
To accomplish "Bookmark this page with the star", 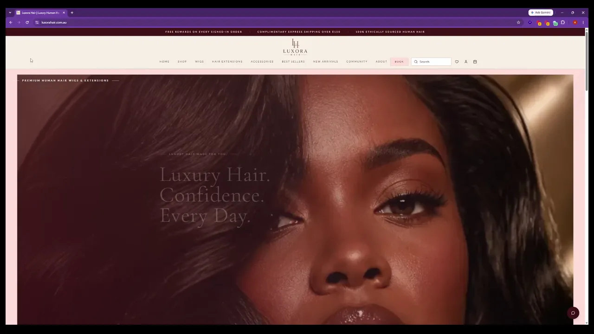I will coord(518,22).
